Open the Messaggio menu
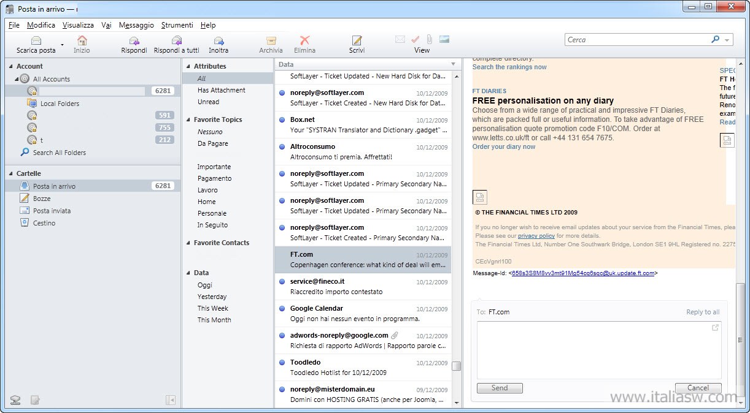Viewport: 750px width, 413px height. click(x=136, y=25)
